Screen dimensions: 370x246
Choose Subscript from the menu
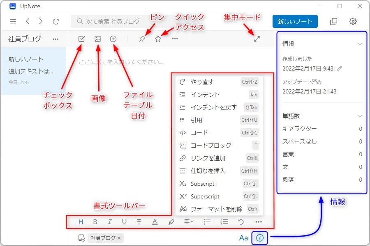click(219, 184)
